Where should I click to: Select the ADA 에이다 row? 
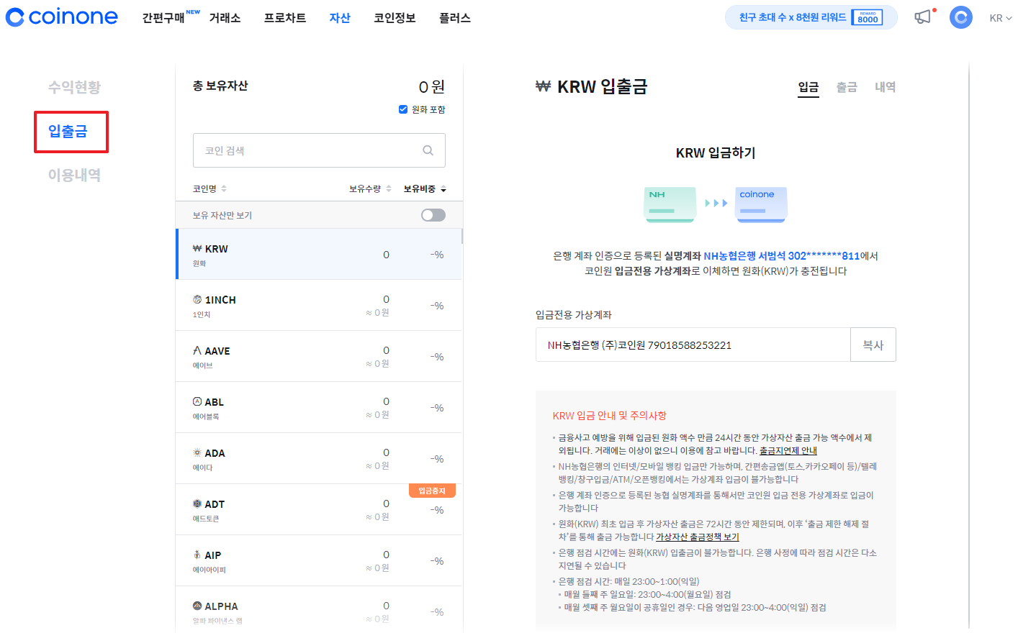(319, 458)
